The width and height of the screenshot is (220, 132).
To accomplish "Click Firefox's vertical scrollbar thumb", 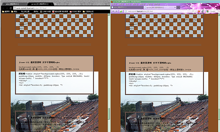I will [x=219, y=114].
